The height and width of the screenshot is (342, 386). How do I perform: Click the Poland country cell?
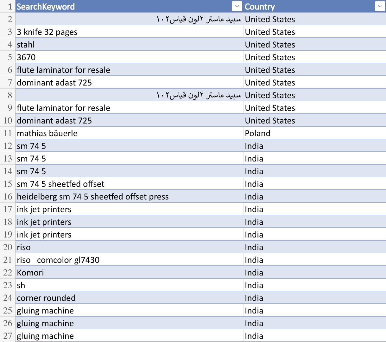[x=315, y=133]
